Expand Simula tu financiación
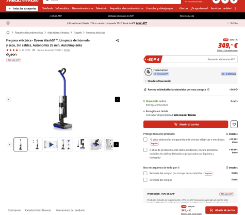 [x=158, y=81]
